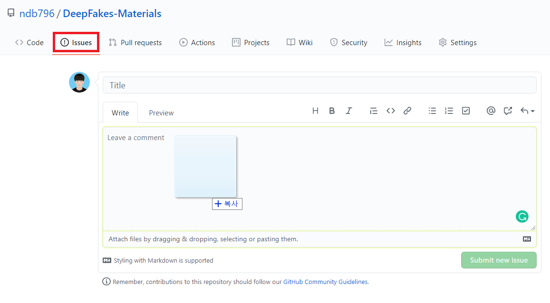Mention a user with @ icon
The width and height of the screenshot is (550, 303).
point(491,111)
